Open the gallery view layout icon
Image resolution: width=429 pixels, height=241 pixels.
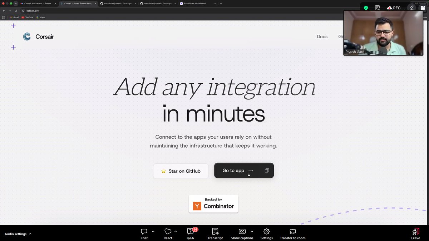pyautogui.click(x=422, y=8)
